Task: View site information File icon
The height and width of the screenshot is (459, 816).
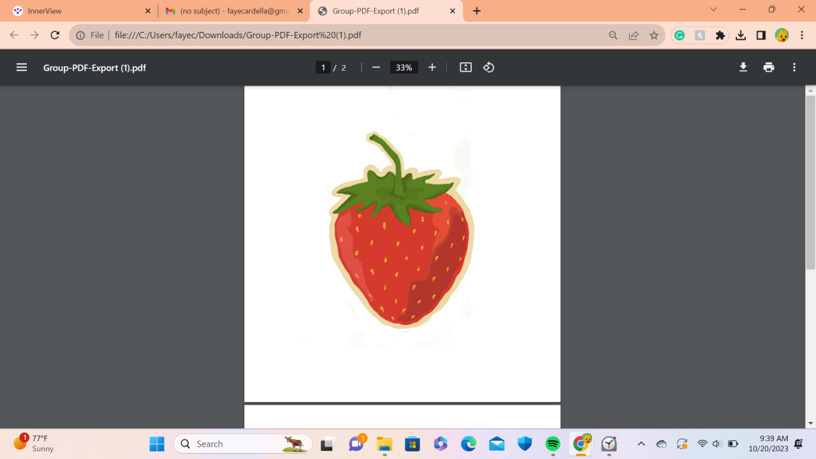Action: (91, 36)
